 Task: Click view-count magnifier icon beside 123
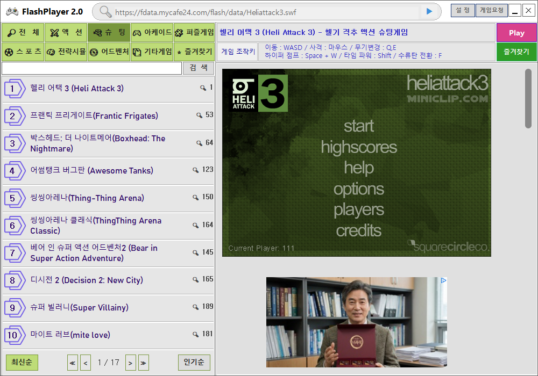[x=196, y=170]
